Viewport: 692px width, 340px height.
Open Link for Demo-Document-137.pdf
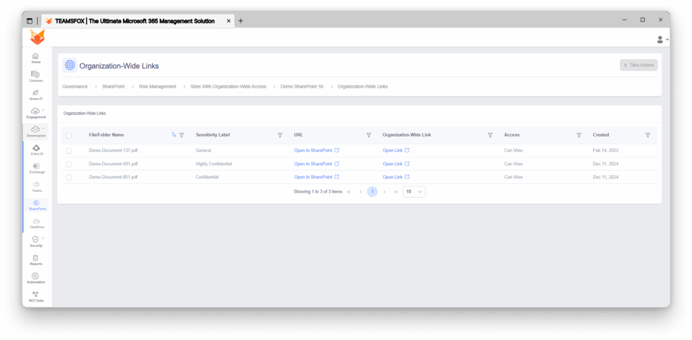click(396, 151)
